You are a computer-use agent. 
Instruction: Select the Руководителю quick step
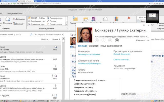pos(55,18)
